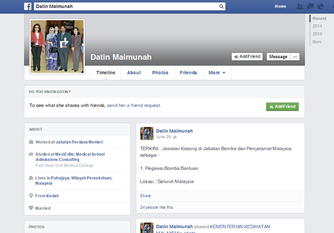
Task: Click the ABOUT section header
Action: point(36,129)
